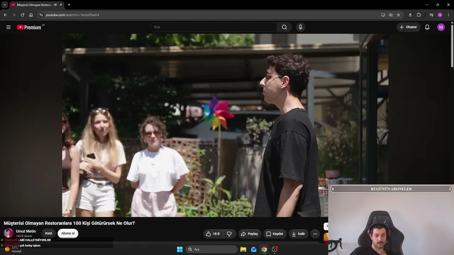Click the video title text
The image size is (454, 255).
coord(69,223)
